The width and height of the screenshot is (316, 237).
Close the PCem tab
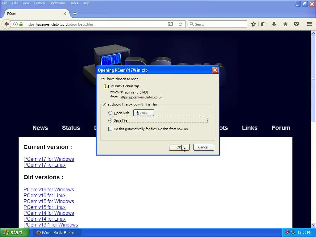coord(65,14)
